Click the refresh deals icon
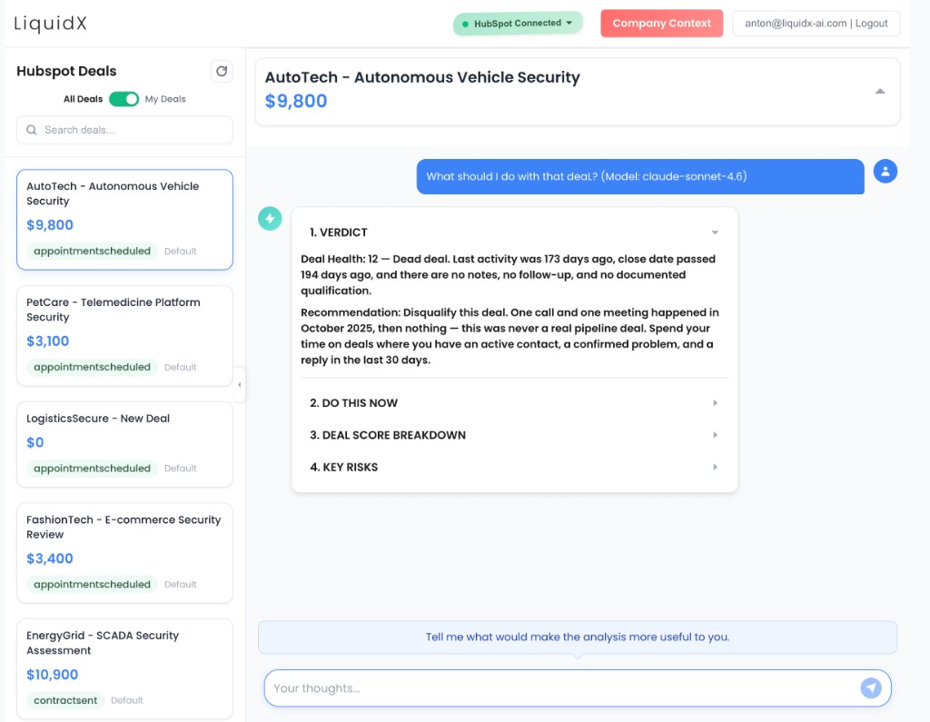The height and width of the screenshot is (722, 930). click(x=222, y=71)
